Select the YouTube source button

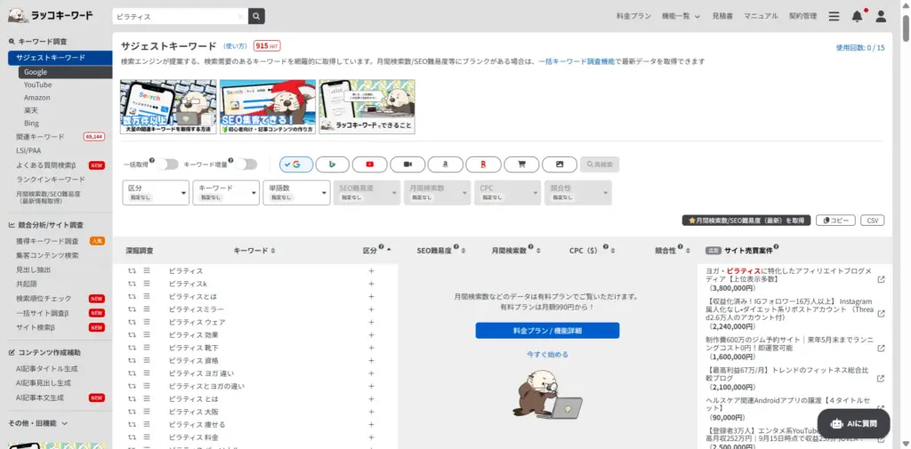[x=369, y=164]
